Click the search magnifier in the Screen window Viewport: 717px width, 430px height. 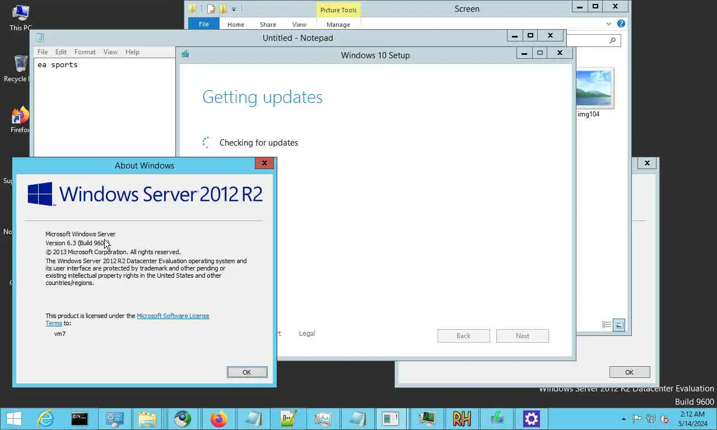point(612,40)
